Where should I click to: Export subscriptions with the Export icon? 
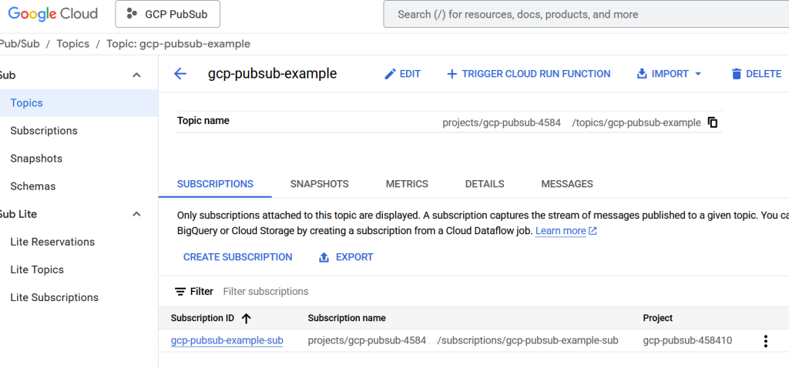pyautogui.click(x=346, y=257)
